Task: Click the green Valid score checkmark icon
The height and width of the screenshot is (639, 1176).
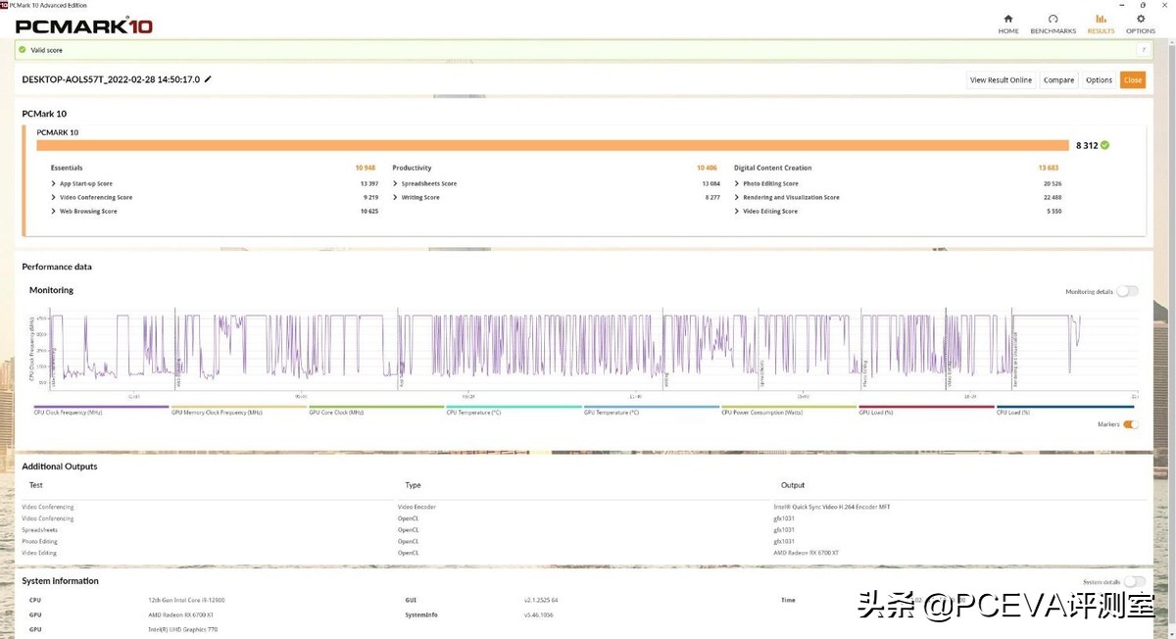Action: tap(22, 49)
